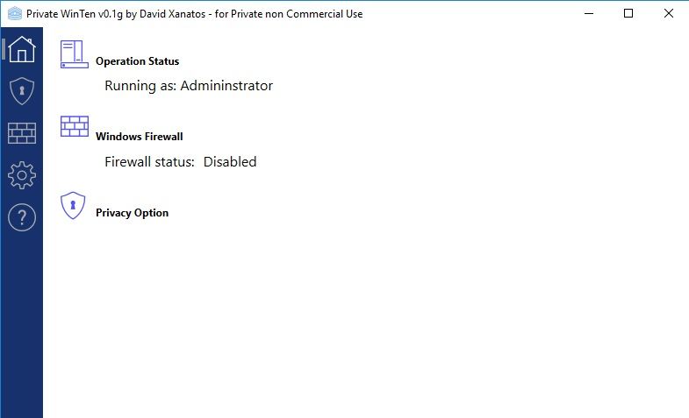Close the Private WinTen window
689x418 pixels.
click(668, 14)
